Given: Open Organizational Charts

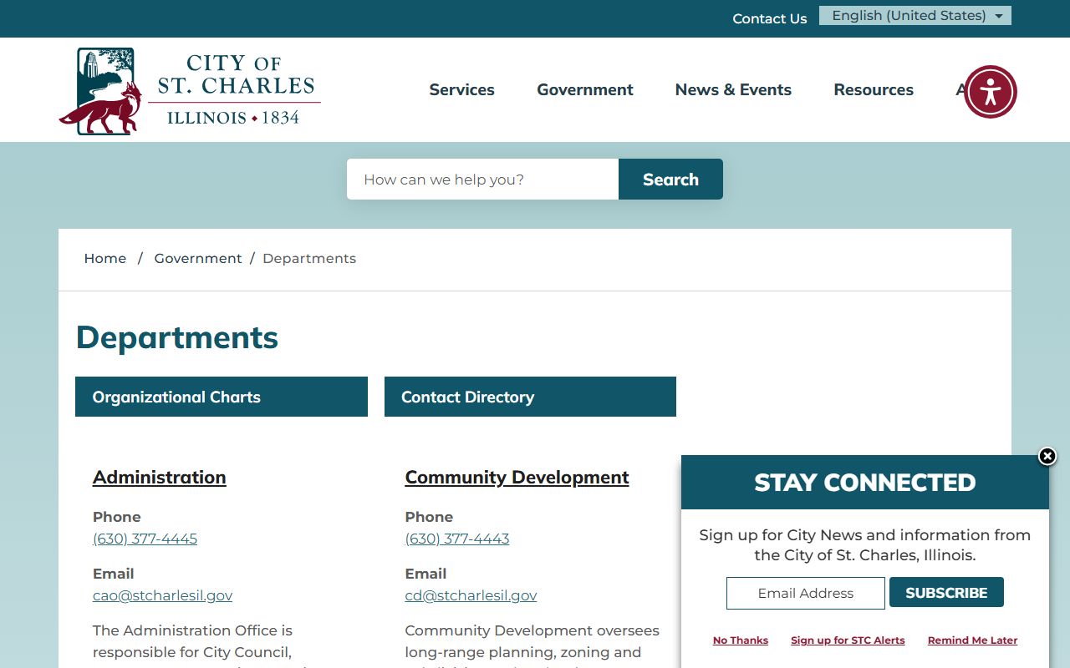Looking at the screenshot, I should [x=222, y=397].
